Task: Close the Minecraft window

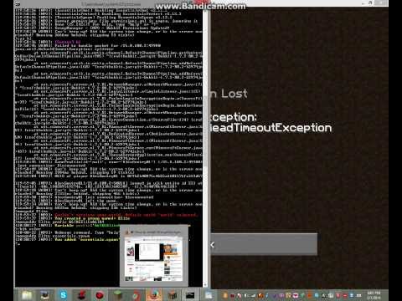Action: pyautogui.click(x=381, y=3)
